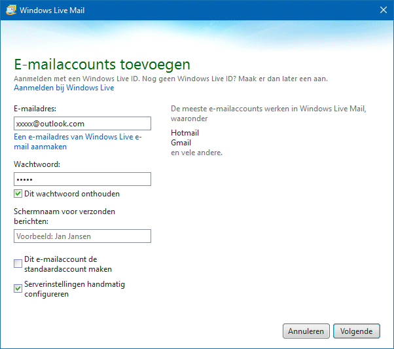Focus the E-mailadres input field

click(82, 124)
